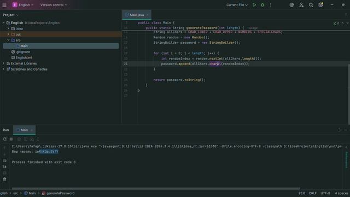Viewport: 350px width, 197px height.
Task: Open Run toolbar more options
Action: tap(38, 139)
